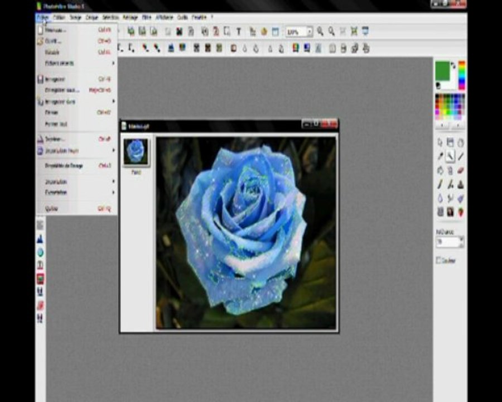Click the orange hand icon beside Image Explorer
This screenshot has height=402, width=502.
click(264, 31)
